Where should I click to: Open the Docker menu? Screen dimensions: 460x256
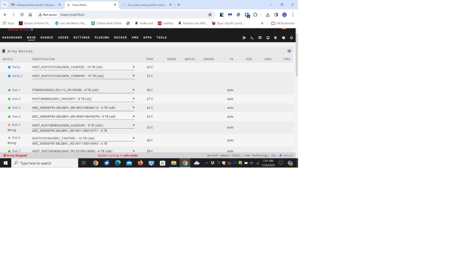(120, 38)
